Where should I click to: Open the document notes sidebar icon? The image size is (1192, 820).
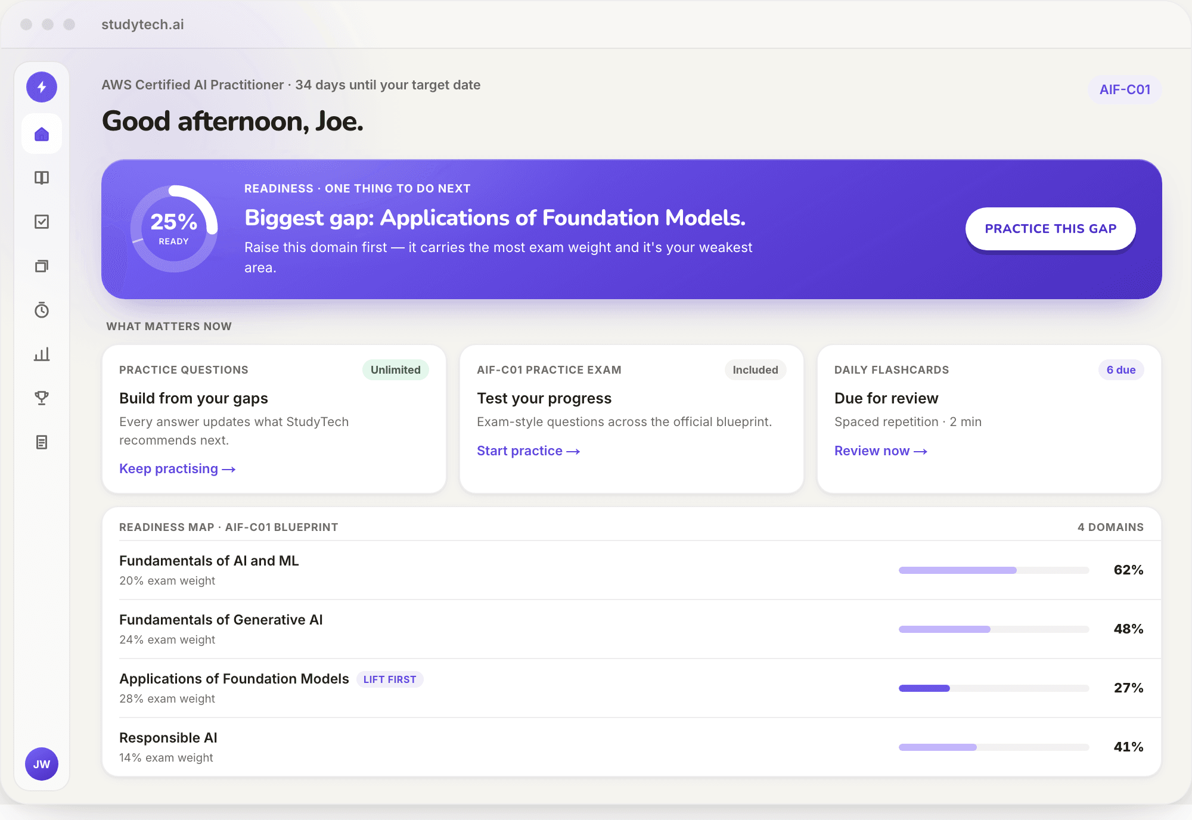click(42, 442)
